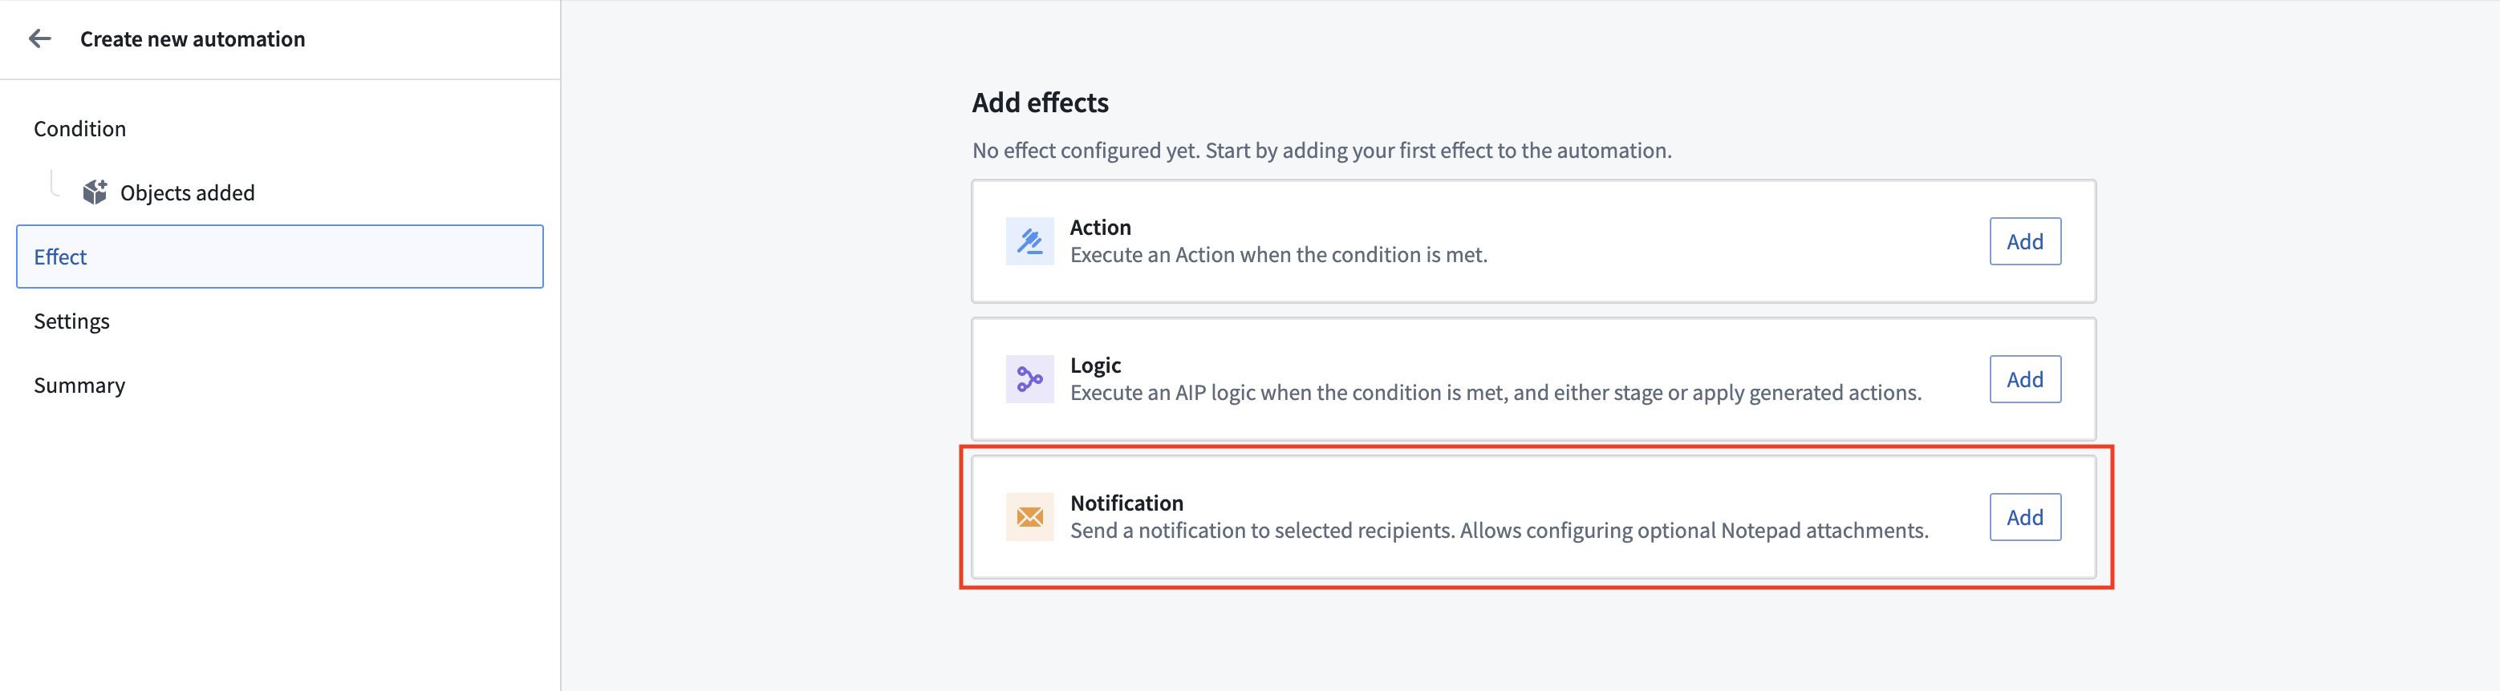Go back using the left arrow icon
The image size is (2500, 691).
[40, 38]
